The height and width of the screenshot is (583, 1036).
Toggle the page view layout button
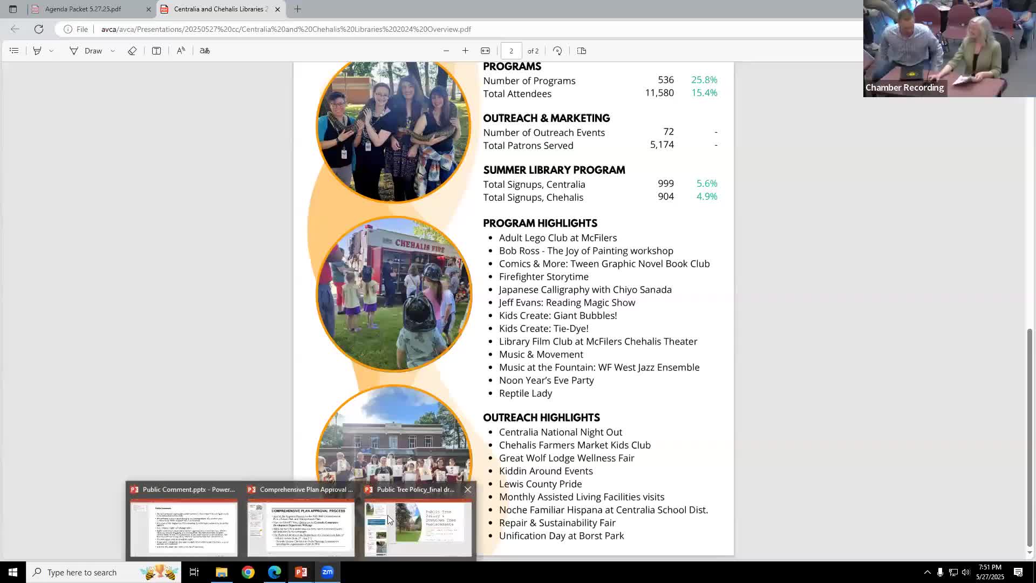point(581,51)
